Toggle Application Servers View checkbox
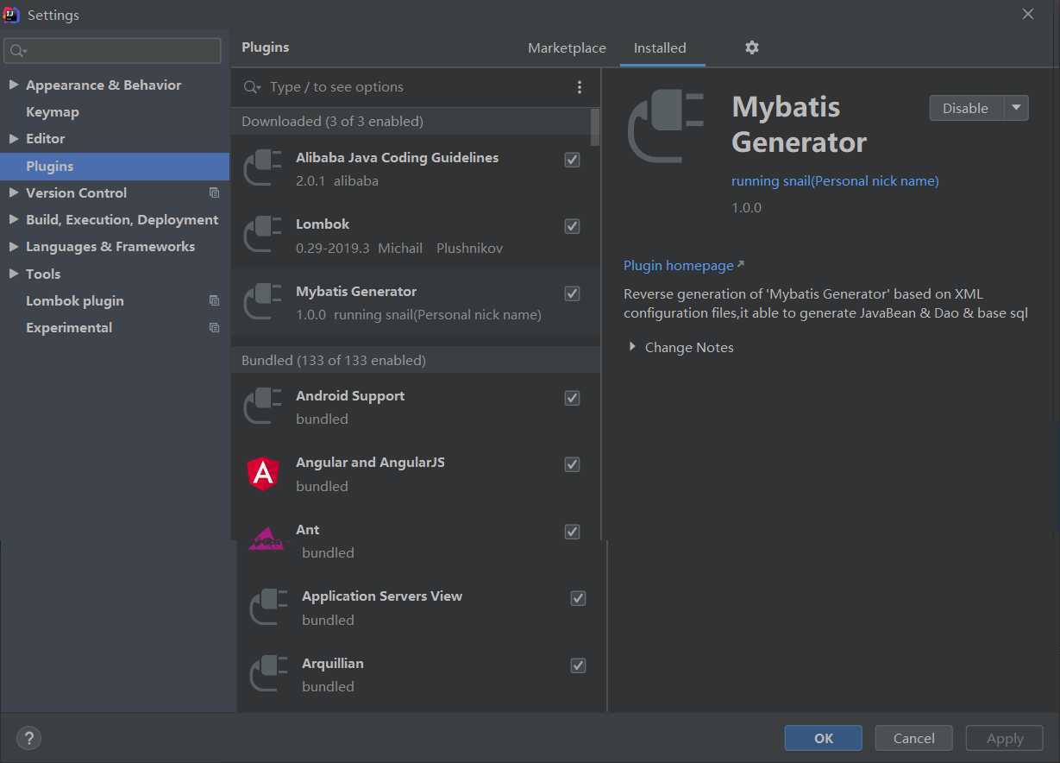Image resolution: width=1060 pixels, height=763 pixels. click(578, 598)
